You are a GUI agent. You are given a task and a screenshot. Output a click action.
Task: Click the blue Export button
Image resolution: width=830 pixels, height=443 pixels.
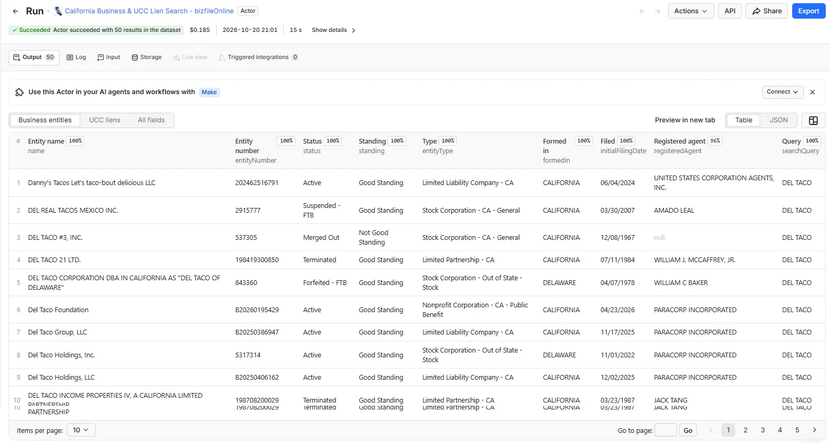(808, 11)
